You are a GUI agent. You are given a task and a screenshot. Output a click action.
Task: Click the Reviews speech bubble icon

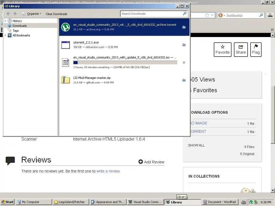pyautogui.click(x=10, y=161)
